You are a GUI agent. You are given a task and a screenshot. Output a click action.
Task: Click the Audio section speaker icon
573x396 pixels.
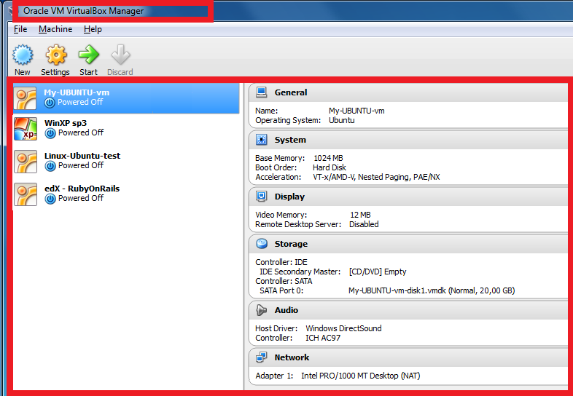[261, 310]
